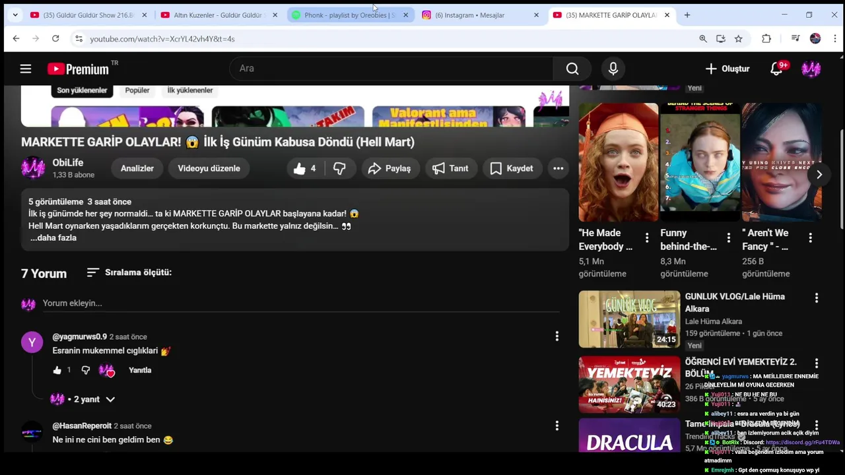
Task: Close the Instagram tab
Action: [536, 15]
